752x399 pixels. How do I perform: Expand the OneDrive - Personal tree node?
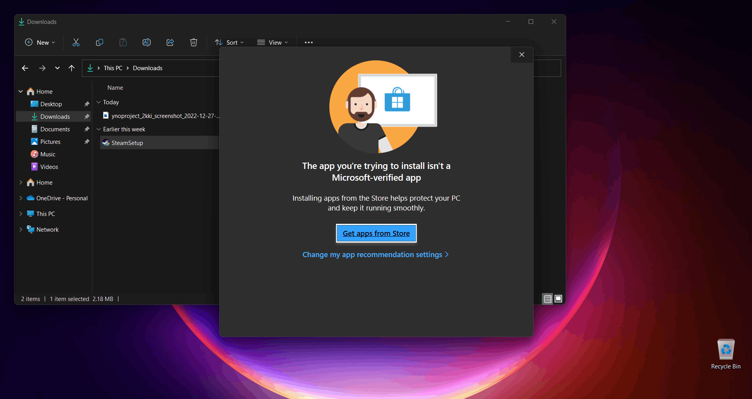pos(21,198)
